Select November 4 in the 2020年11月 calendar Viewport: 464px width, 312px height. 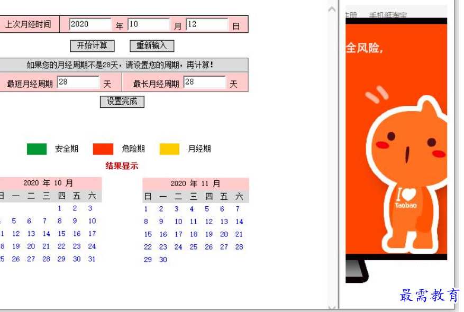[192, 209]
